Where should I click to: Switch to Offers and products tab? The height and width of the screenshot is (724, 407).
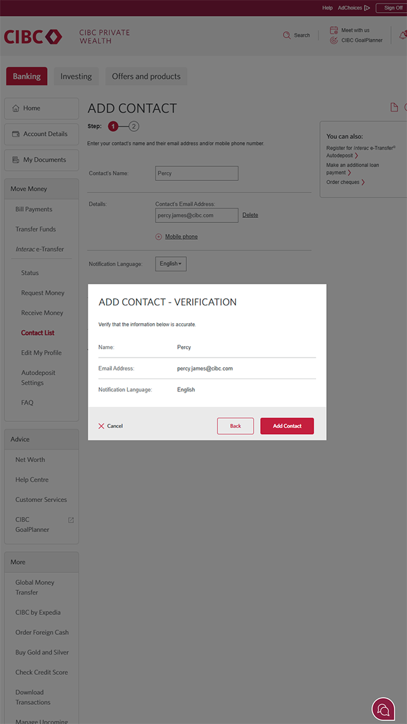pyautogui.click(x=146, y=76)
